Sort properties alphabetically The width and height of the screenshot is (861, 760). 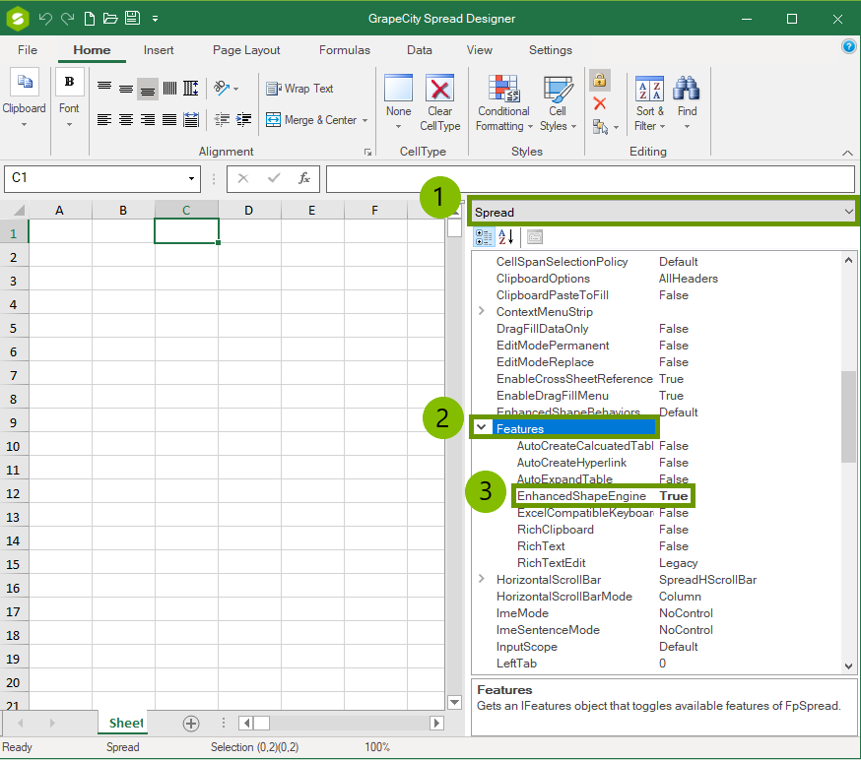pos(505,237)
